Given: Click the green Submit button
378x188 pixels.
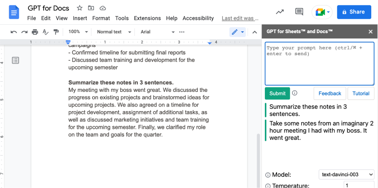Looking at the screenshot, I should click(x=277, y=93).
